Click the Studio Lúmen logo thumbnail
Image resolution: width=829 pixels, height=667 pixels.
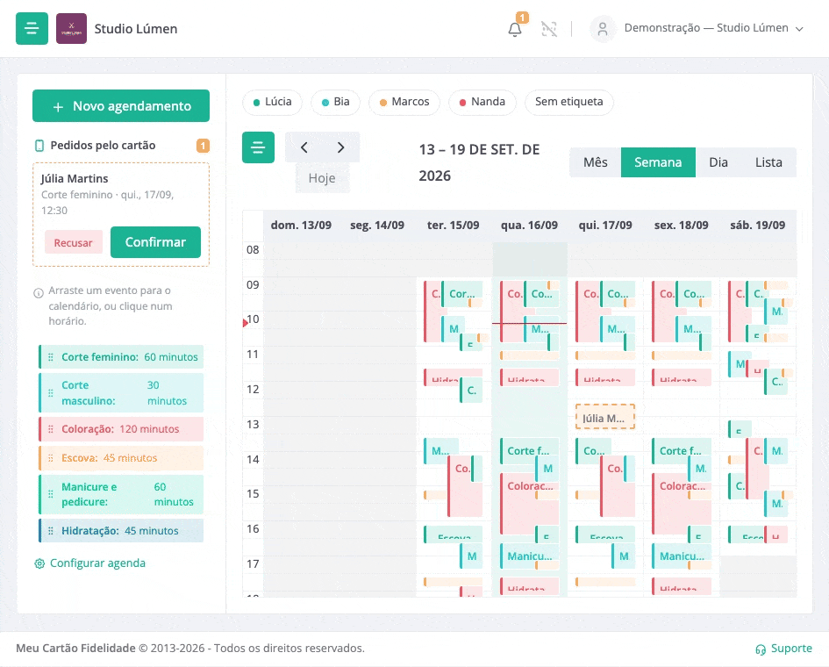(71, 29)
